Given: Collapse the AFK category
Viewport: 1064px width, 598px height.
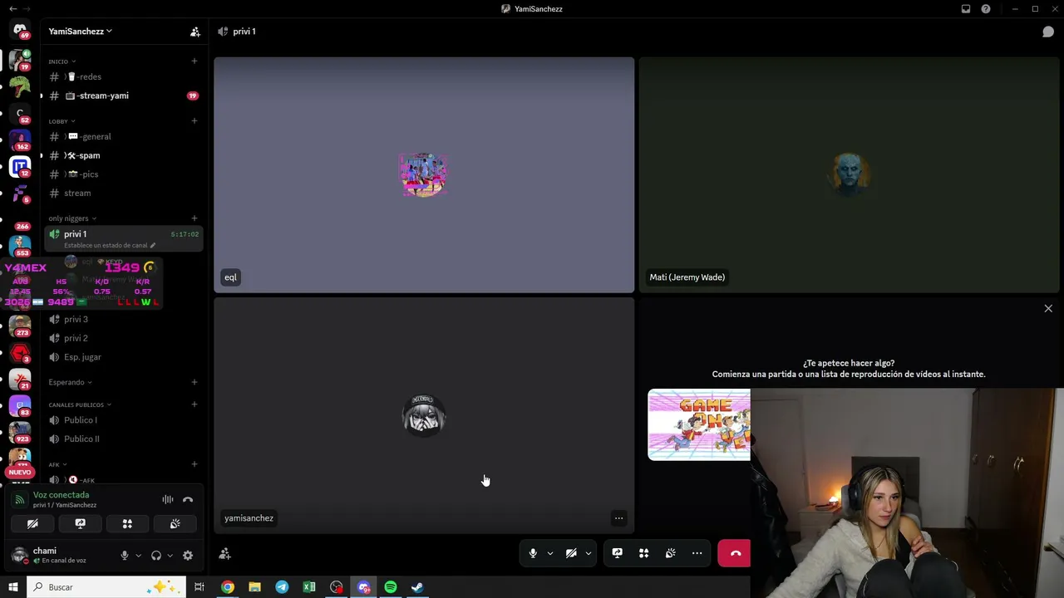Looking at the screenshot, I should (57, 464).
